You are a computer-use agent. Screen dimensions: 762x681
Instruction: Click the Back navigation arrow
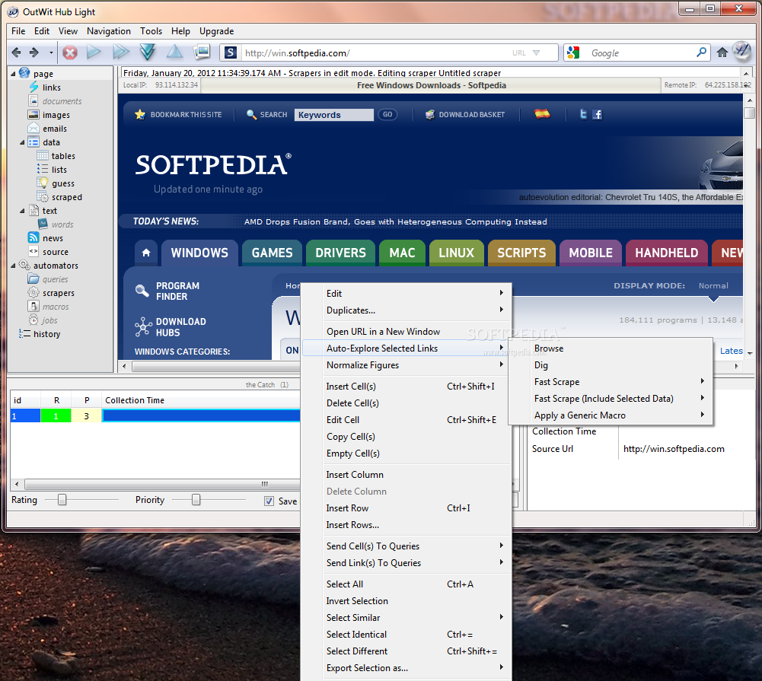(16, 52)
